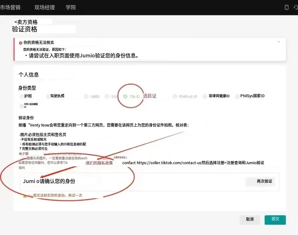Viewport: 298px width, 235px height.
Task: Click the red error icon in alert
Action: [21, 43]
